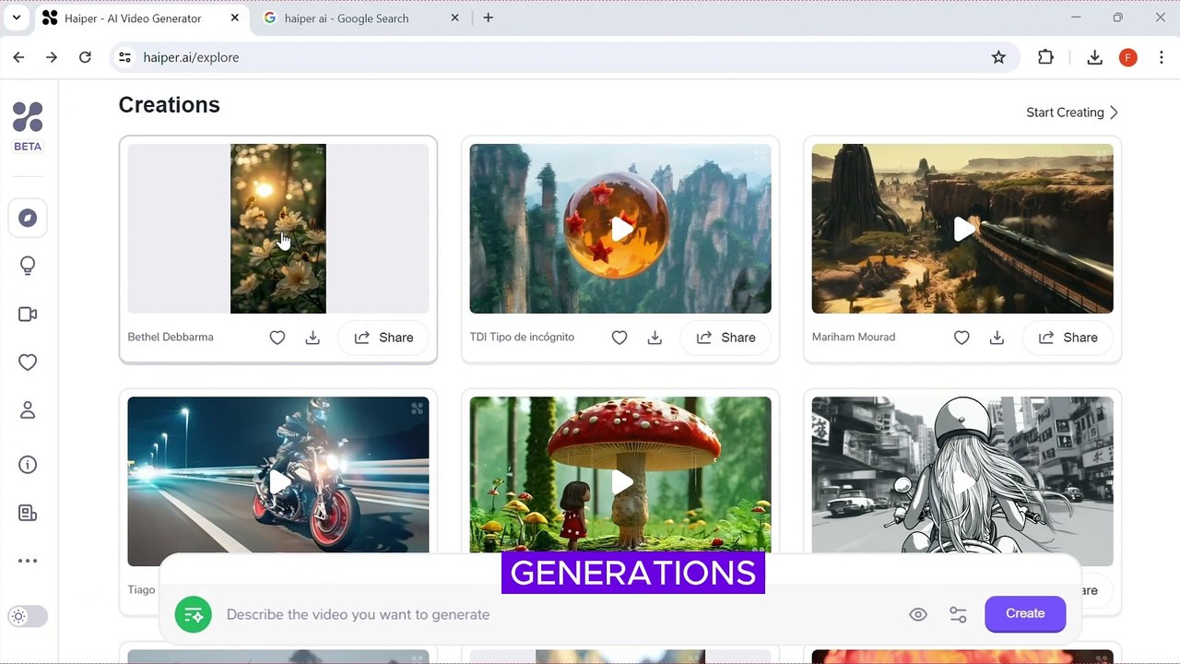Screen dimensions: 1180x664
Task: Click the Bethel Debbarma author name
Action: pyautogui.click(x=171, y=338)
